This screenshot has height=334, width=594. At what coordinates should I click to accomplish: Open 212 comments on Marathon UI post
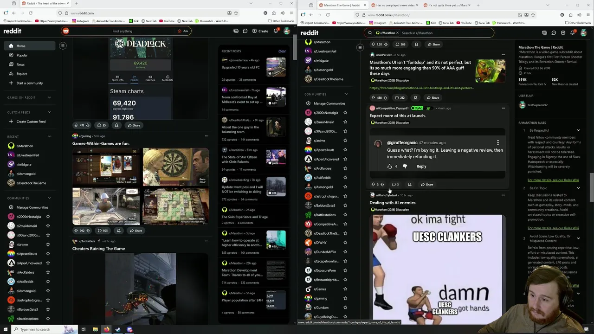[x=400, y=98]
